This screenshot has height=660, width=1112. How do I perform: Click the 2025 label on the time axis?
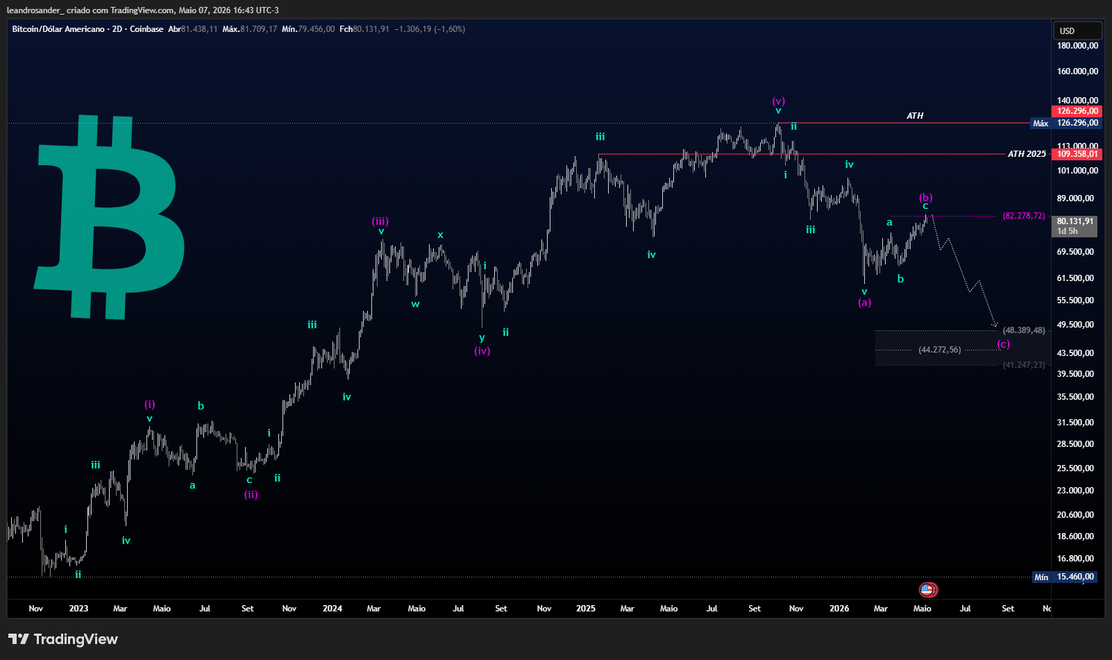586,609
